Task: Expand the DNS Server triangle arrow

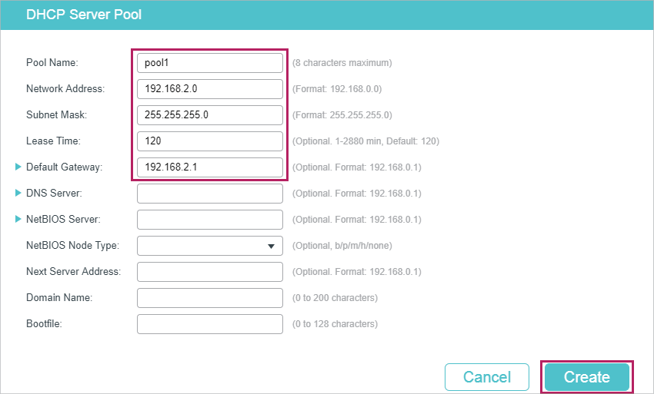Action: point(18,193)
